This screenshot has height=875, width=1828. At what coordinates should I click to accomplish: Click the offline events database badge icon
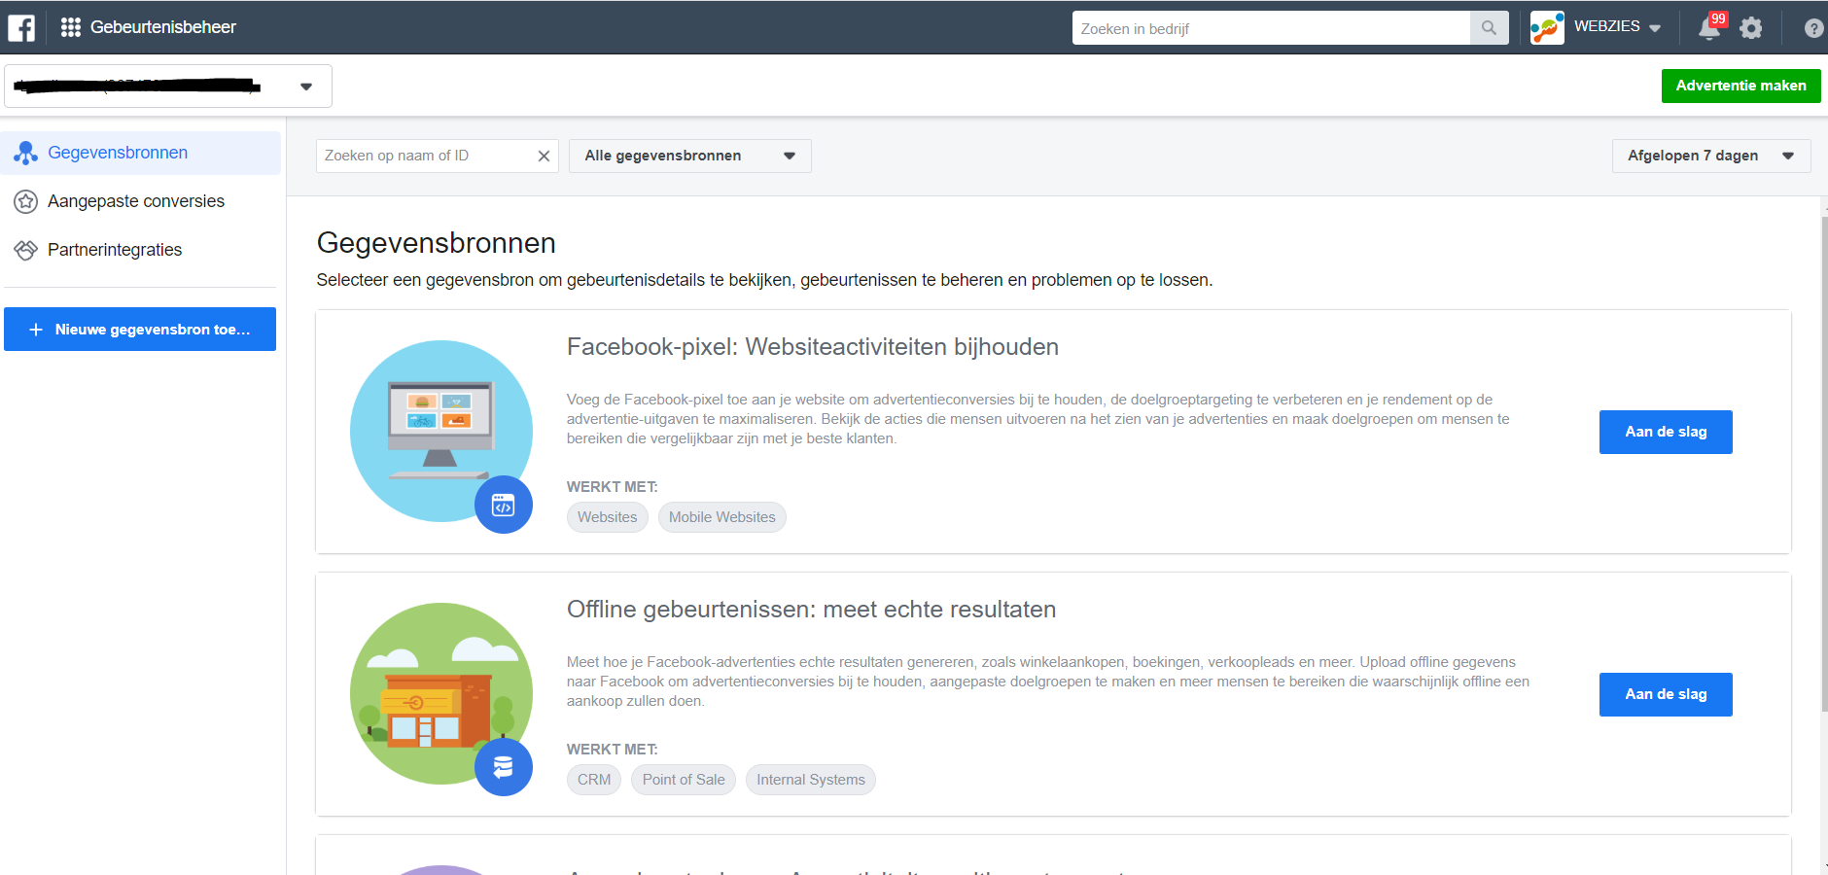point(504,767)
